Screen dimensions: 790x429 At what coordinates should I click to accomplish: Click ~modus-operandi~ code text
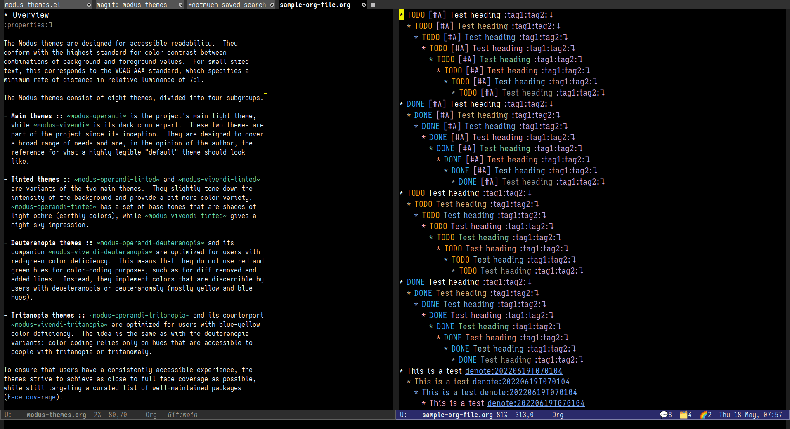tap(97, 116)
